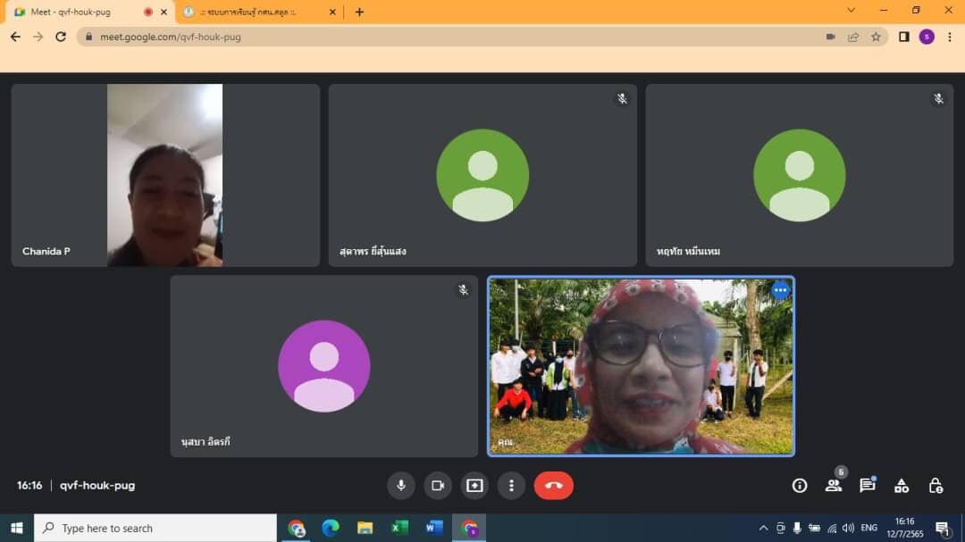Click the address bar with meet.google.com URL
Image resolution: width=965 pixels, height=542 pixels.
[x=447, y=37]
